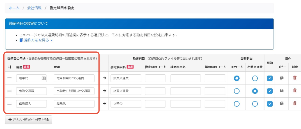
Task: Click 補助科目コード field in 出勤交通費 row
Action: tap(215, 91)
